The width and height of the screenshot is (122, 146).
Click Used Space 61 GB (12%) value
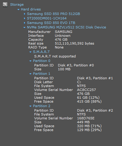(x=88, y=98)
